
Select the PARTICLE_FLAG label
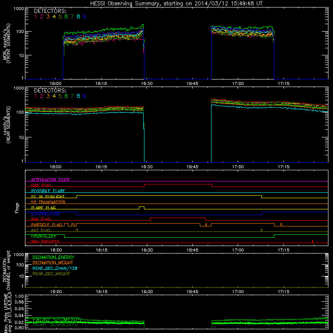pyautogui.click(x=47, y=224)
